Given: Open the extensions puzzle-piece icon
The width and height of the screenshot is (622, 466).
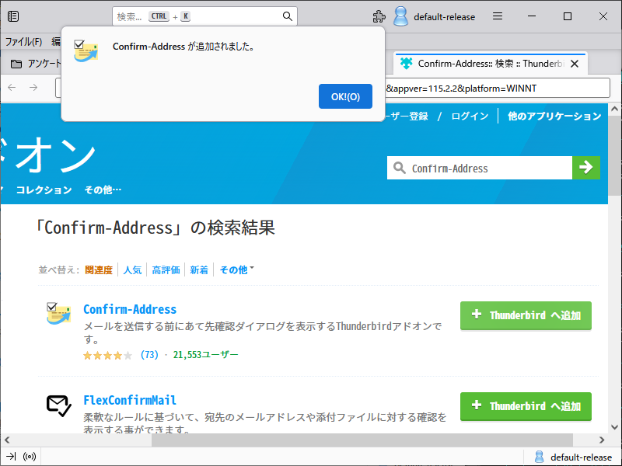Looking at the screenshot, I should (x=379, y=16).
